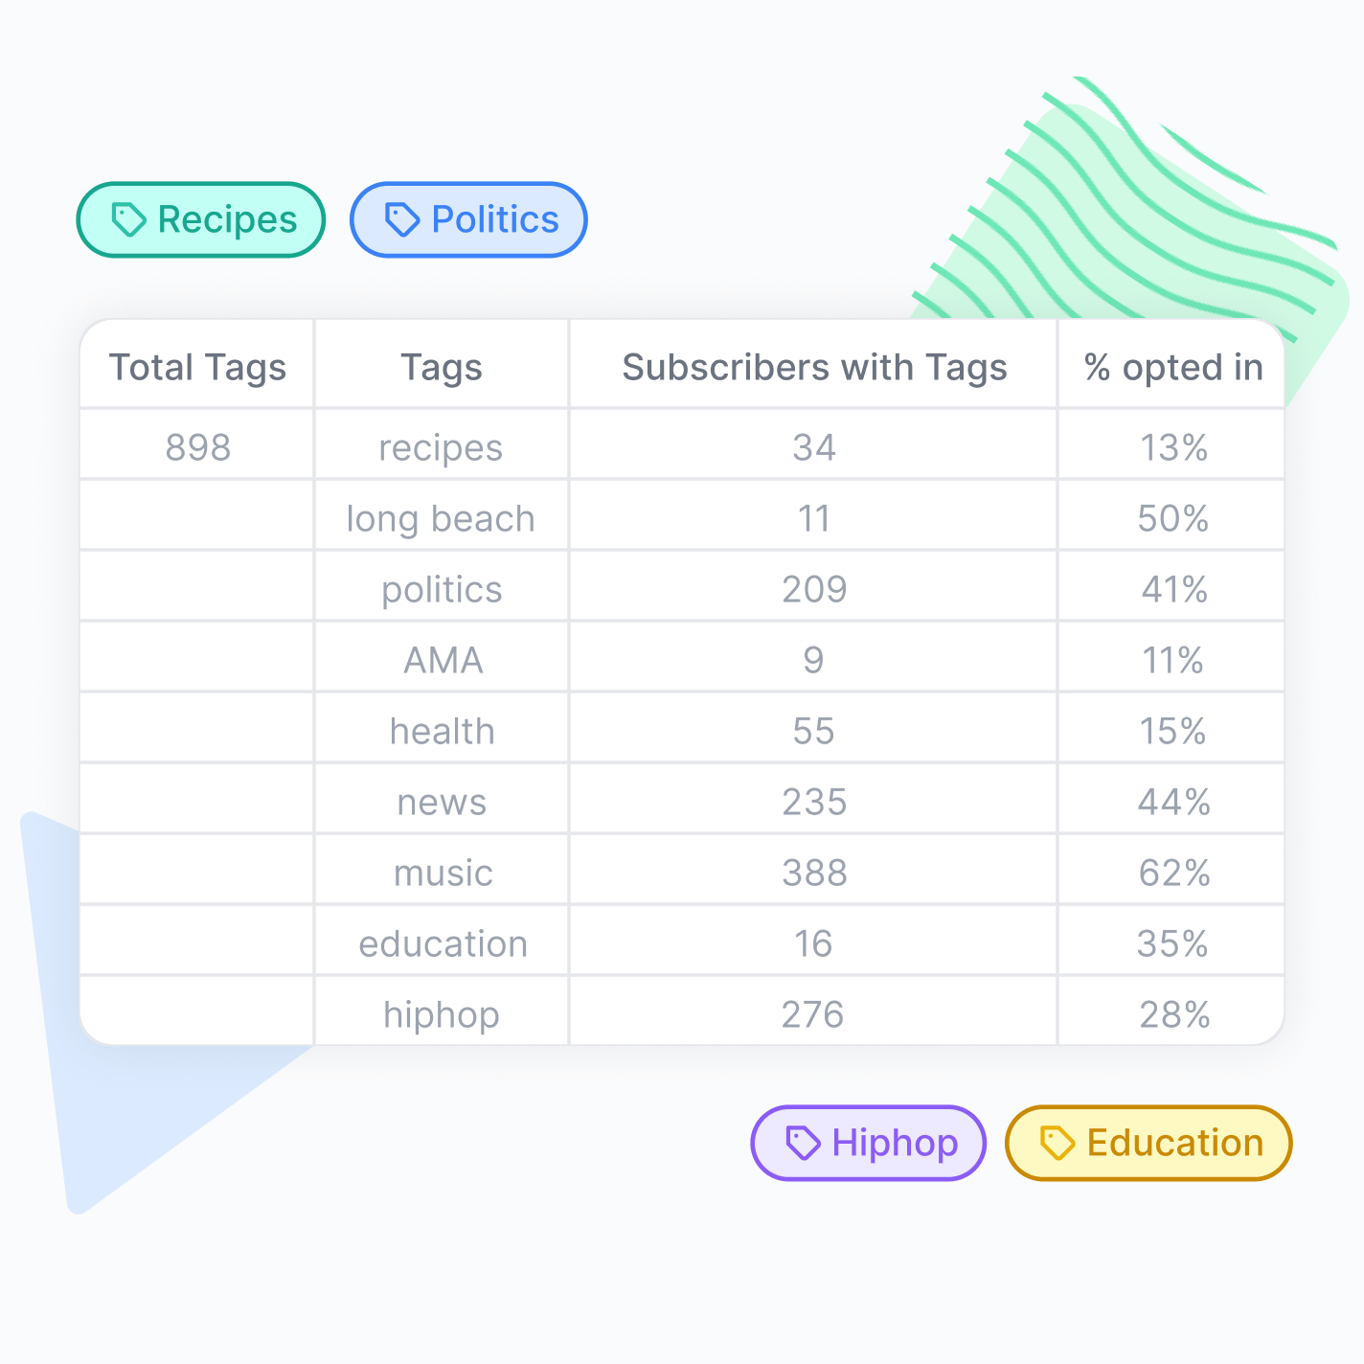Select the Politics tag label text

(494, 219)
